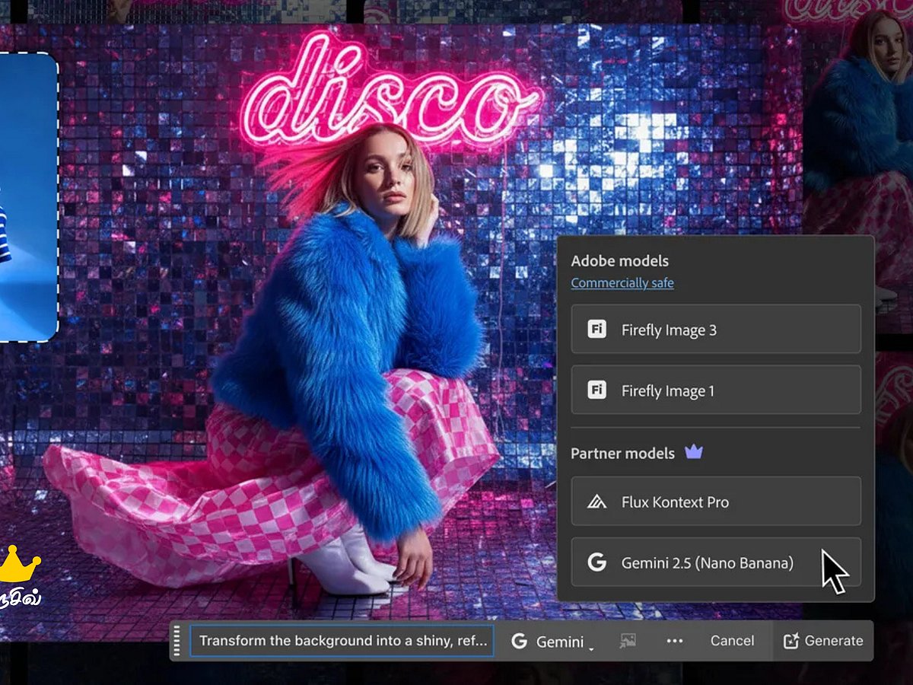Screen dimensions: 913x685
Task: Open the reference image icon in task bar
Action: pos(628,641)
